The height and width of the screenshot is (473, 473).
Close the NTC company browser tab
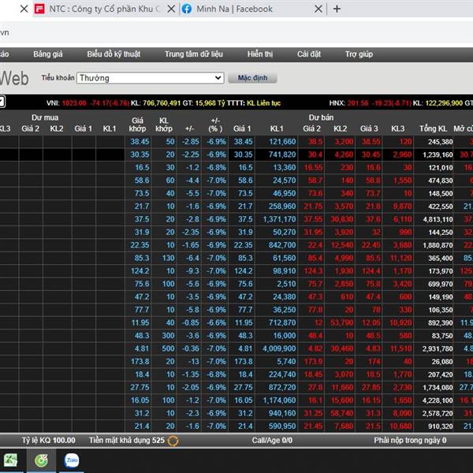(x=167, y=9)
